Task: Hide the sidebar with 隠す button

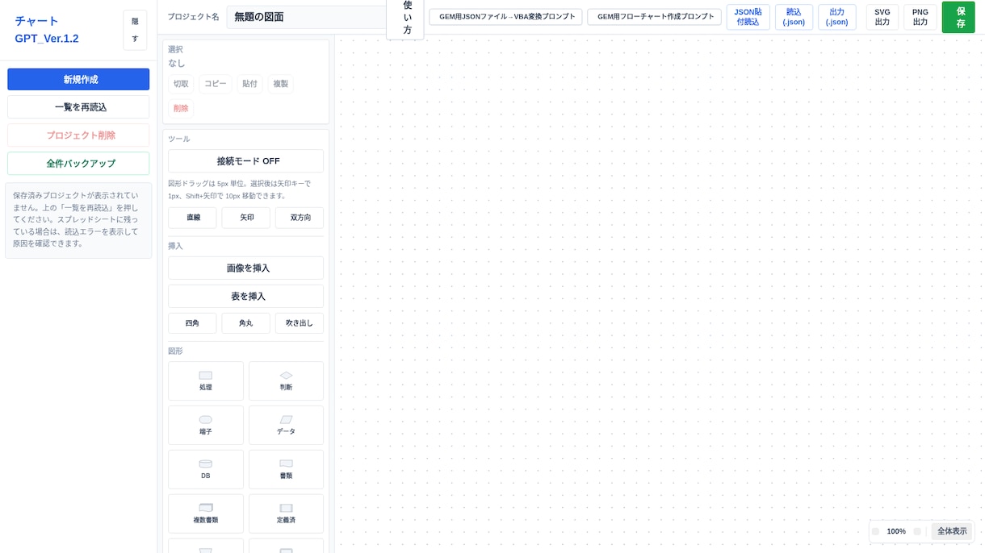Action: (x=135, y=30)
